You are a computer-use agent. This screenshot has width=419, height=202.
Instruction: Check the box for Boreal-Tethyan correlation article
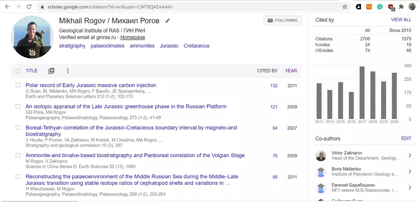tap(18, 127)
